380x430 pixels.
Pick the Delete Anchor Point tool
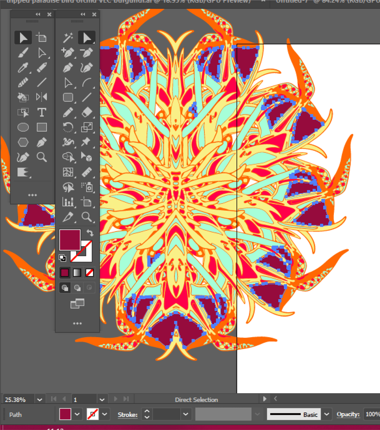(x=87, y=53)
